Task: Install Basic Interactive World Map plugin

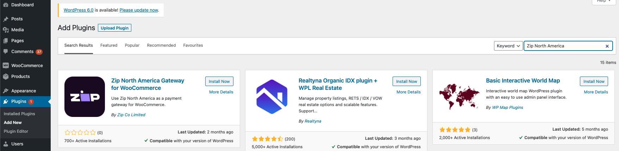Action: [x=594, y=81]
